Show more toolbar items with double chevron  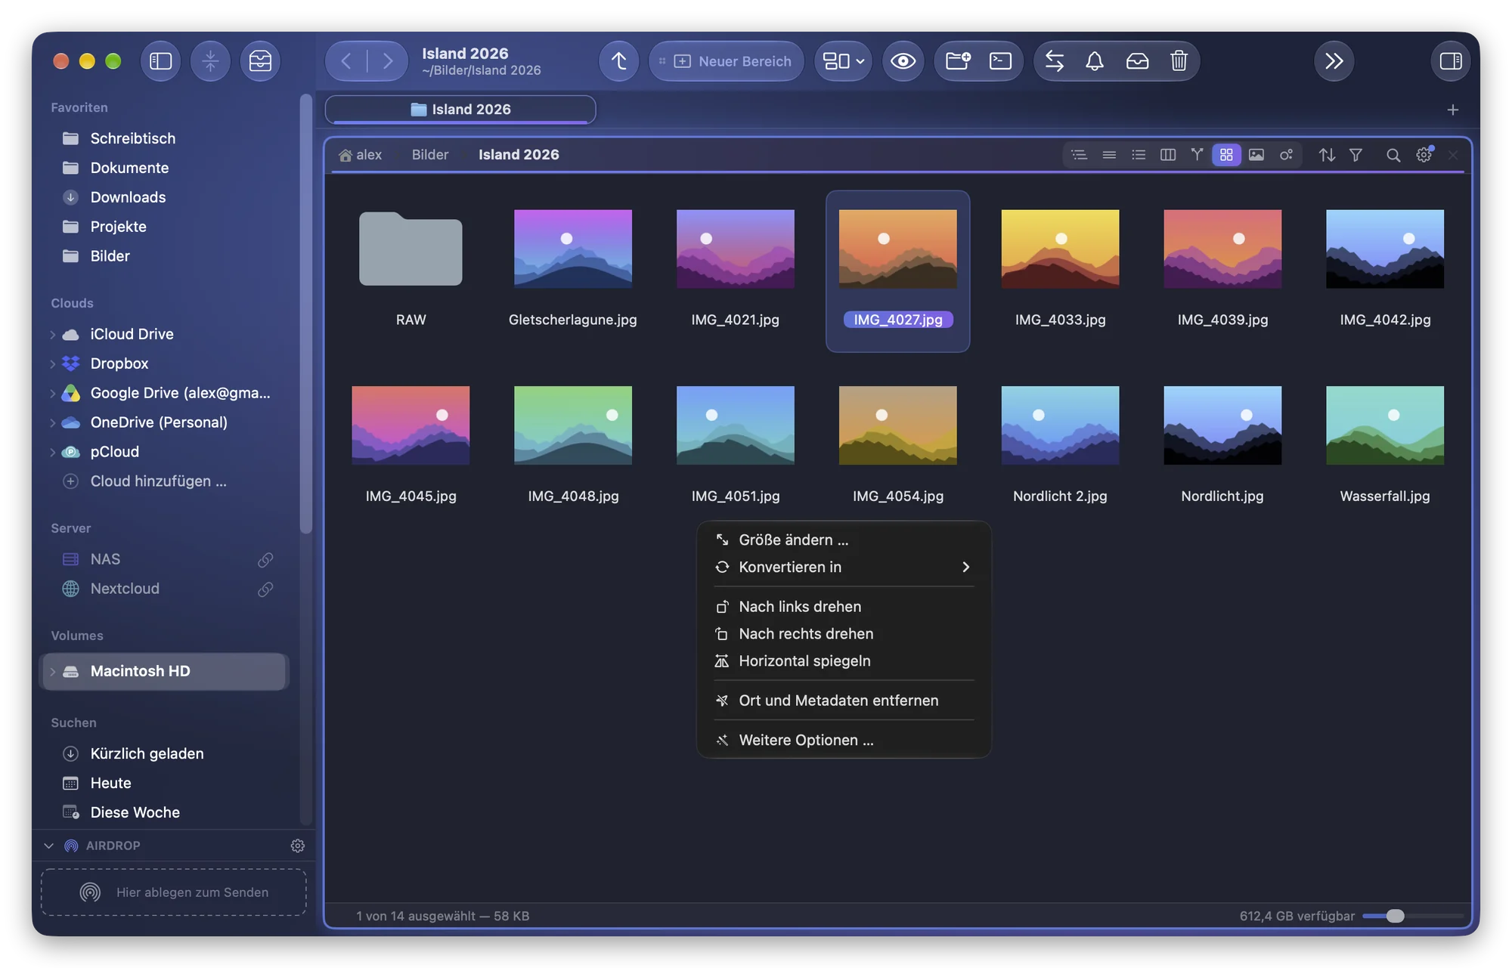click(1334, 61)
